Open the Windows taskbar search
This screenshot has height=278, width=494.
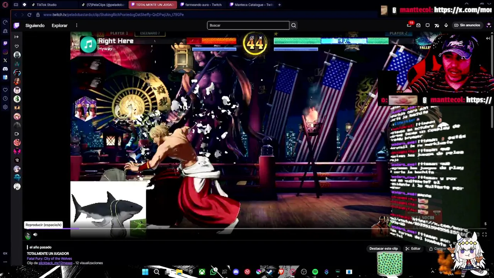tap(157, 272)
